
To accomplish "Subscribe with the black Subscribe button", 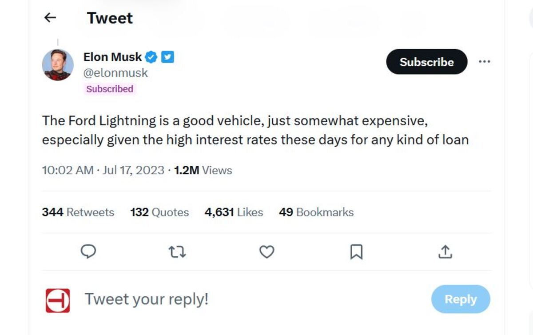I will click(x=427, y=62).
